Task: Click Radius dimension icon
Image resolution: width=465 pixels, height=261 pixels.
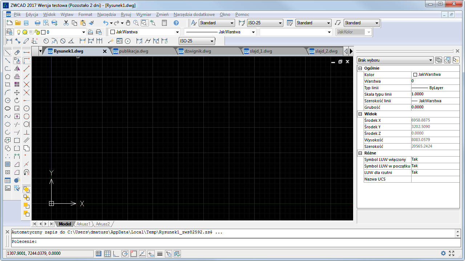Action: pyautogui.click(x=46, y=41)
